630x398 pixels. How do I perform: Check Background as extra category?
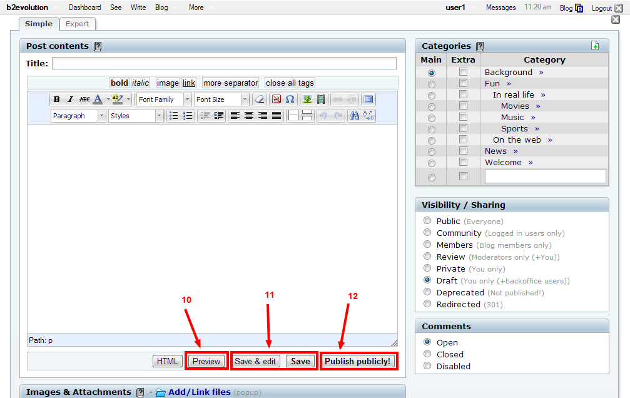[x=463, y=72]
